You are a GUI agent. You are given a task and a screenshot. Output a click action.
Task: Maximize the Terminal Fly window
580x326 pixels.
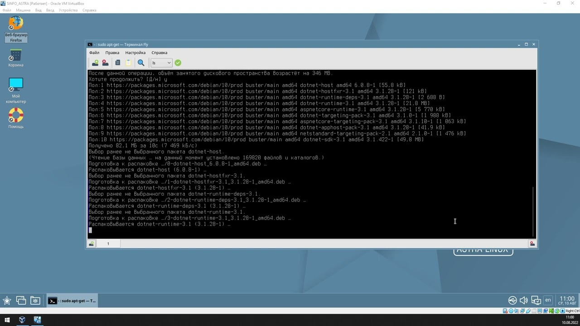526,44
